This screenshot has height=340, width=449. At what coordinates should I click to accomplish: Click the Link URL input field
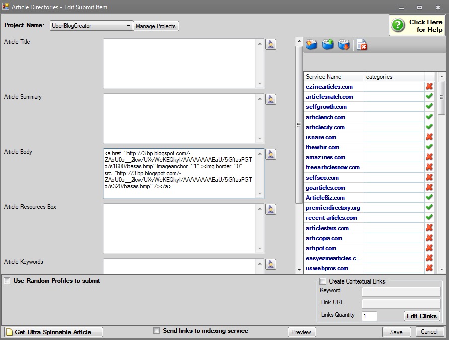pyautogui.click(x=401, y=304)
